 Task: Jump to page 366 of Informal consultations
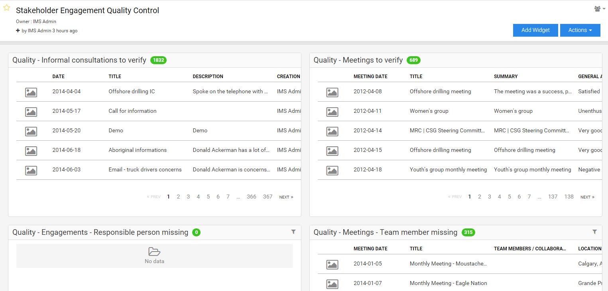pos(252,197)
